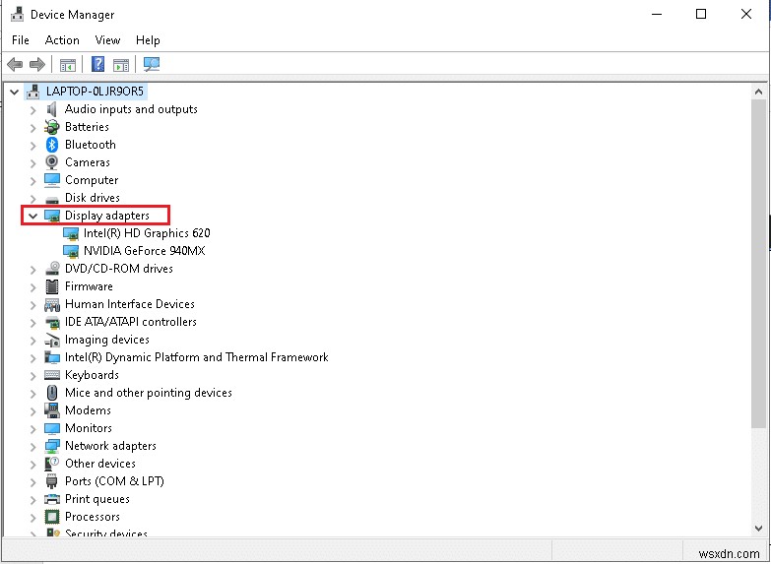Image resolution: width=771 pixels, height=564 pixels.
Task: Click the scrollbar down arrow
Action: tap(758, 529)
